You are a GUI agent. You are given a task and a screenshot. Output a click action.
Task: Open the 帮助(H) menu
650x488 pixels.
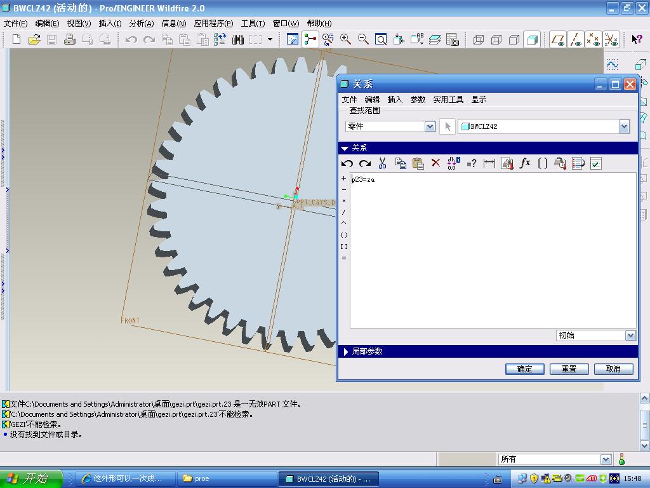(x=319, y=24)
